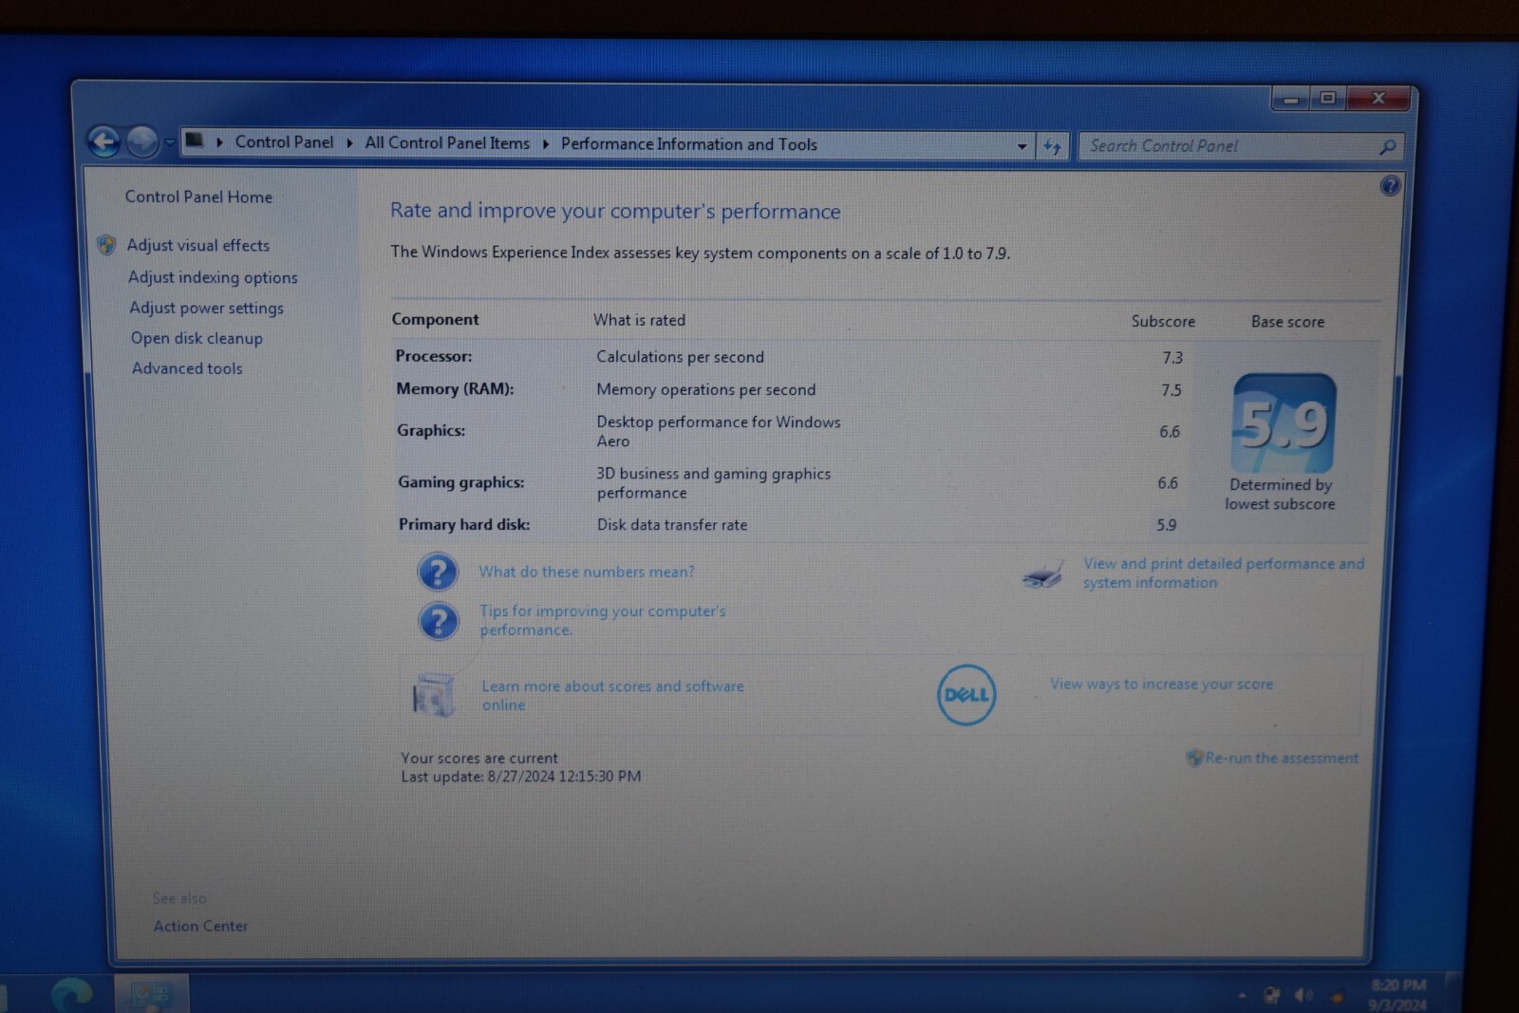Open Adjust visual effects
The height and width of the screenshot is (1013, 1519).
click(x=198, y=245)
